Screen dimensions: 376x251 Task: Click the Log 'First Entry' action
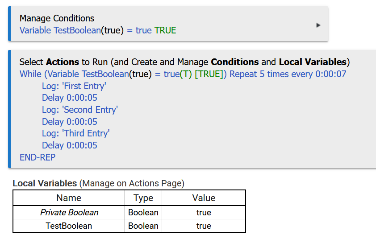pos(74,86)
